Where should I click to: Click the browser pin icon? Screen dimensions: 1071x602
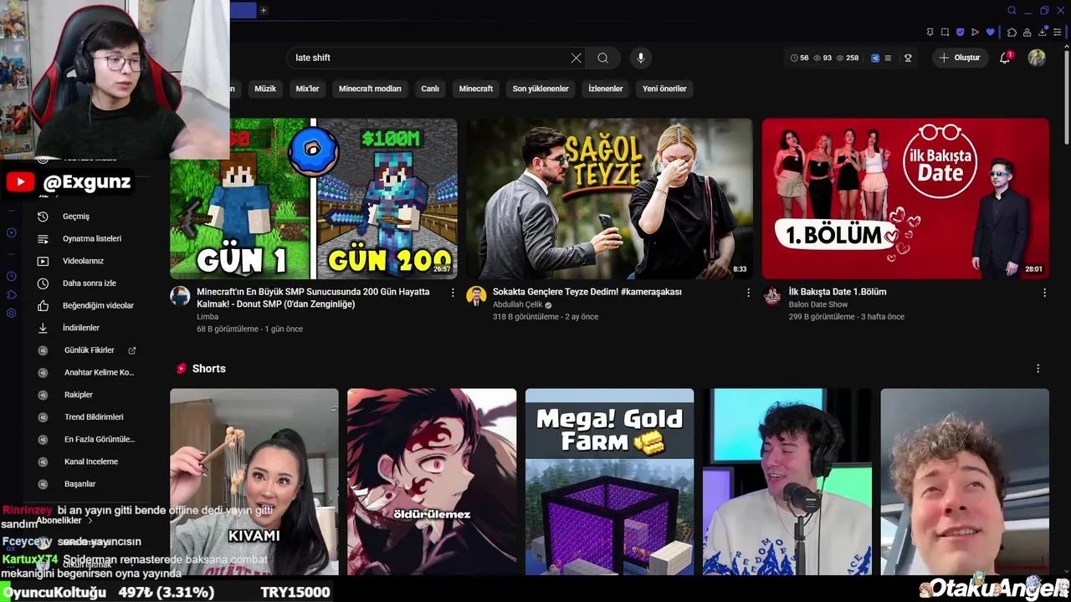pyautogui.click(x=930, y=33)
